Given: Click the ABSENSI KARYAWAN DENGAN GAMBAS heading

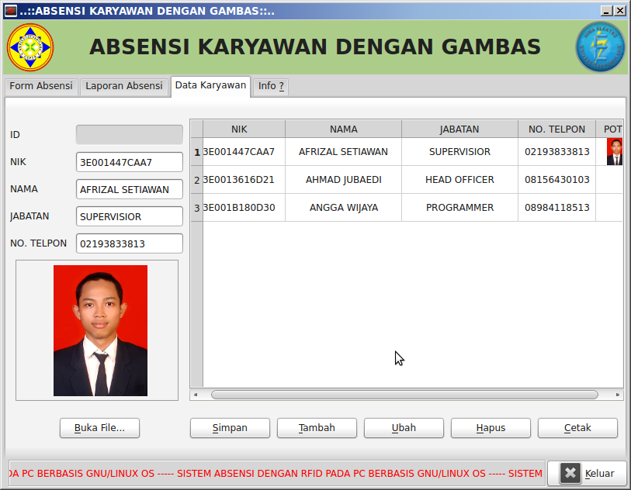Looking at the screenshot, I should click(314, 47).
